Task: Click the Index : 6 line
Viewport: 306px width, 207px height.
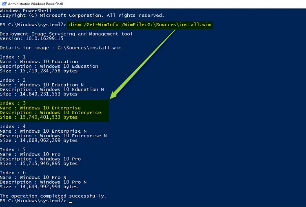Action: click(13, 173)
